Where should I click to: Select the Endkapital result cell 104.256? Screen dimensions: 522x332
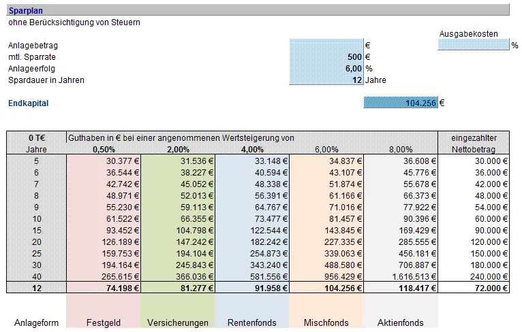tap(401, 103)
